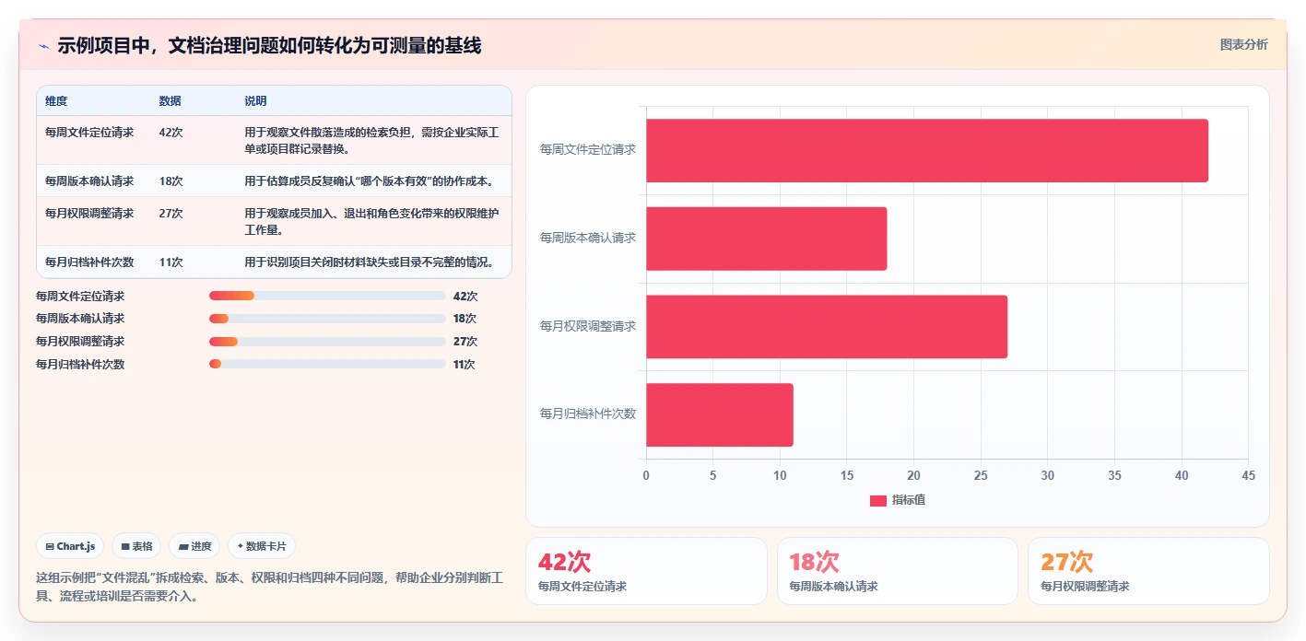1306x641 pixels.
Task: Click the 42次 table cell
Action: (171, 133)
